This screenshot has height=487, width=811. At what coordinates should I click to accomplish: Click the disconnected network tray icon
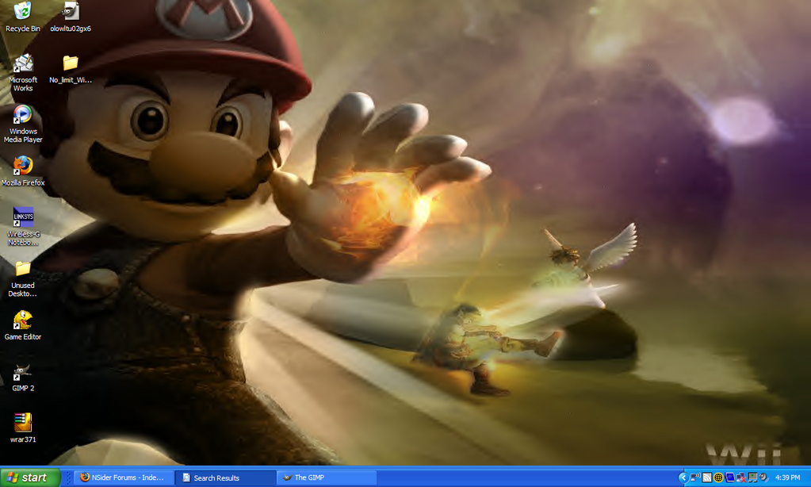741,477
